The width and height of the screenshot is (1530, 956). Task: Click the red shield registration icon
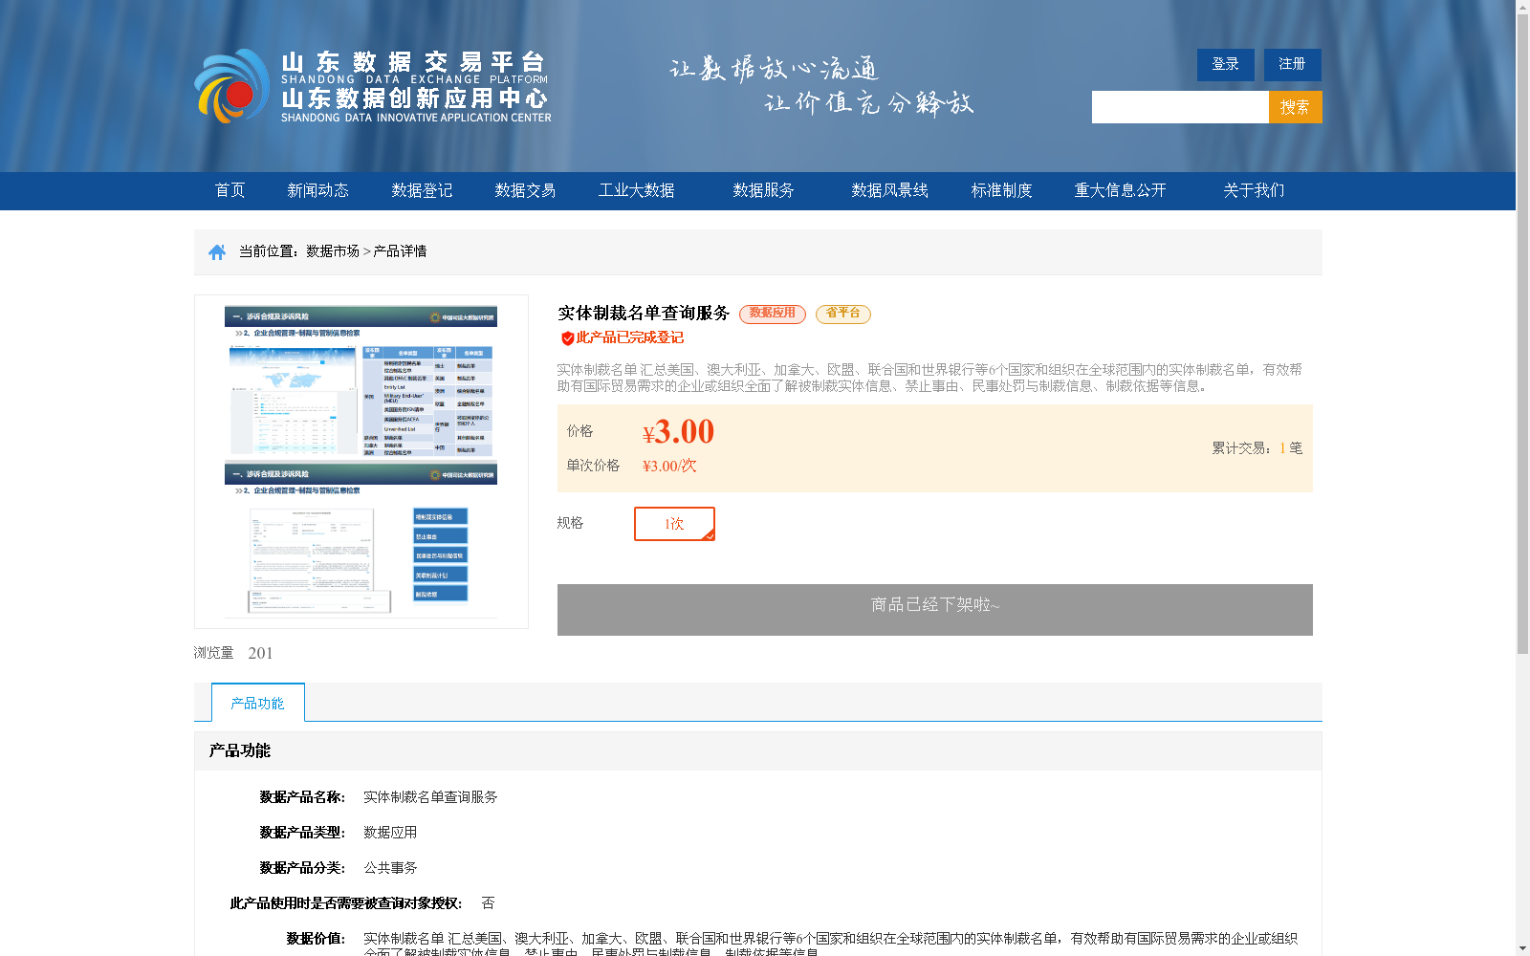567,337
